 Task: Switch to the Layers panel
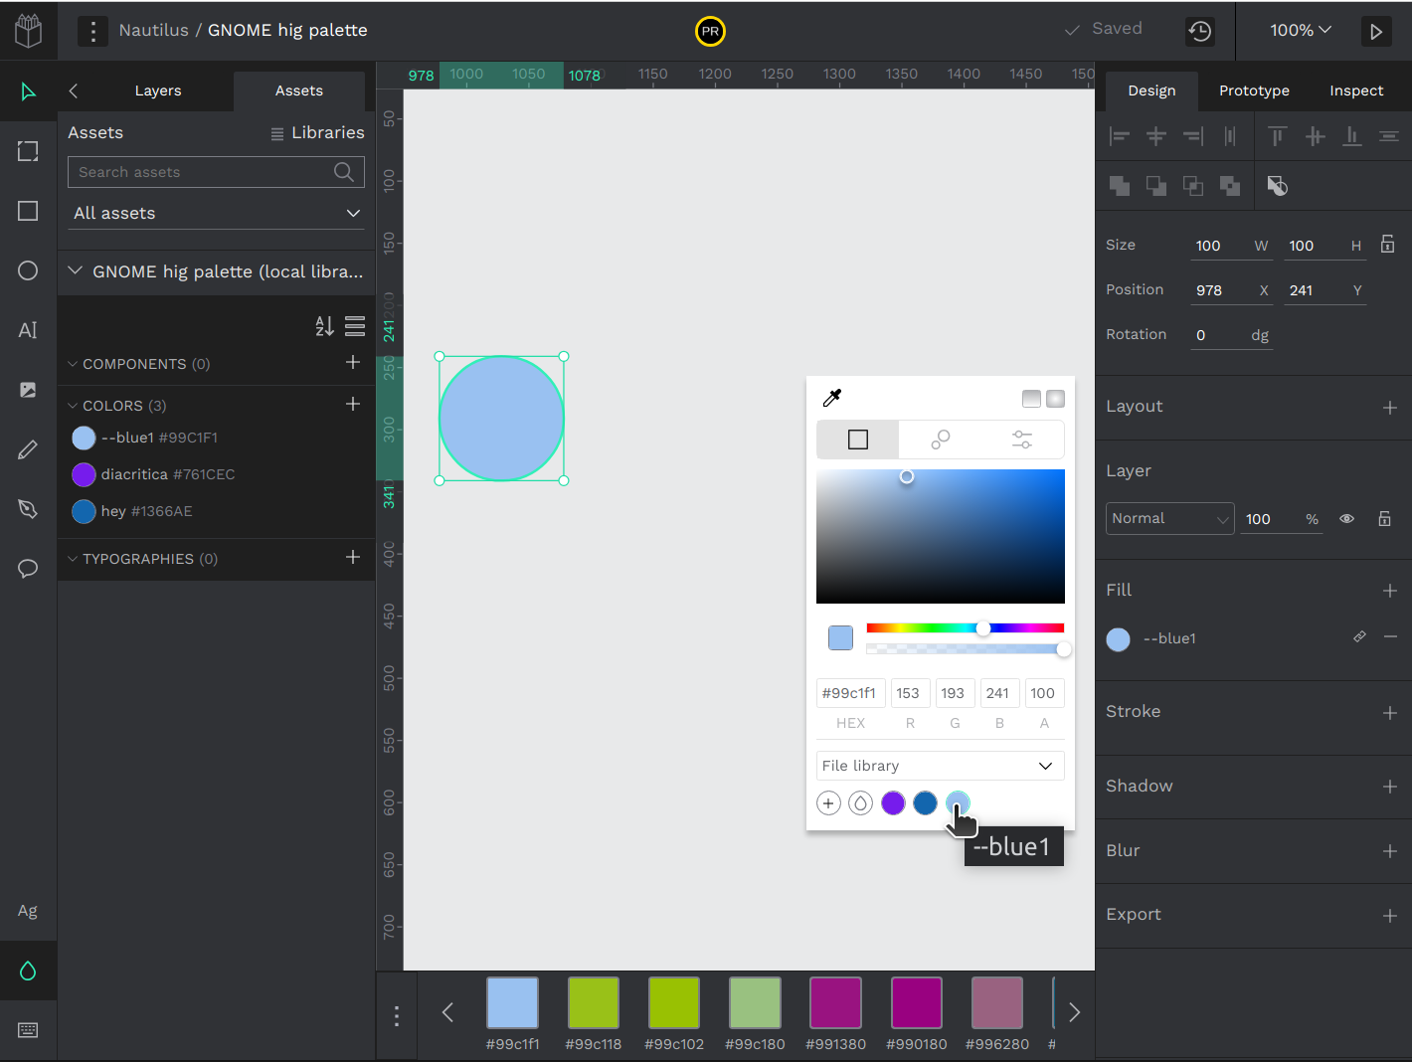click(x=157, y=90)
